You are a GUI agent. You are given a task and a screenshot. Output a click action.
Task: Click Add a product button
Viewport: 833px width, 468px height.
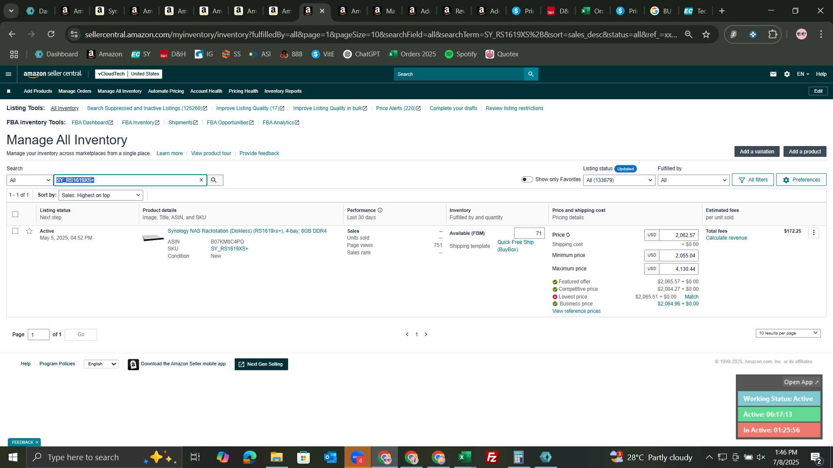[805, 152]
